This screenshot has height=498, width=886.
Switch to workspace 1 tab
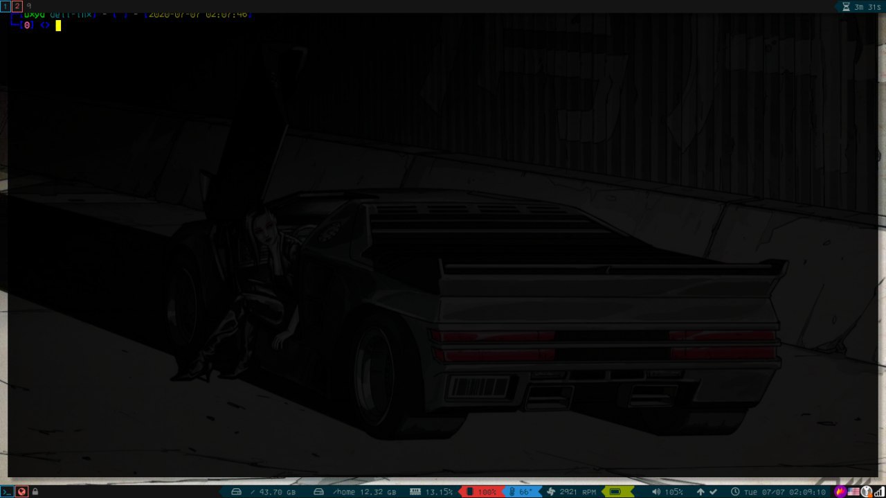pyautogui.click(x=6, y=6)
